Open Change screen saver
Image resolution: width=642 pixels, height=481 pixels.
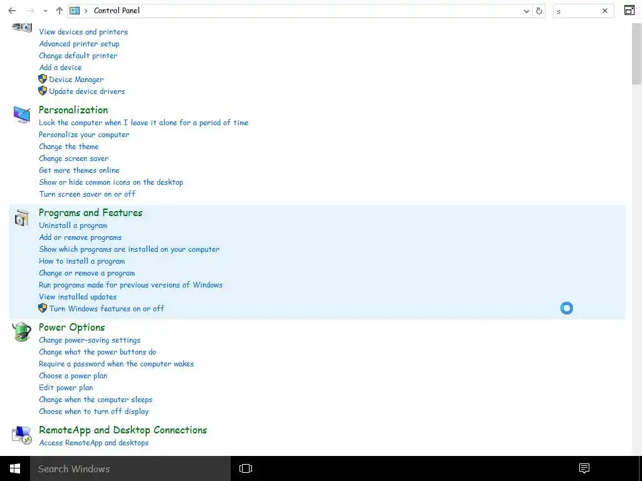(x=74, y=158)
